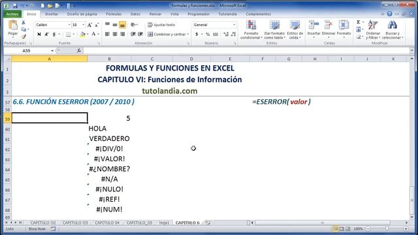The image size is (418, 235).
Task: Switch to Normal view in status bar
Action: coord(335,229)
